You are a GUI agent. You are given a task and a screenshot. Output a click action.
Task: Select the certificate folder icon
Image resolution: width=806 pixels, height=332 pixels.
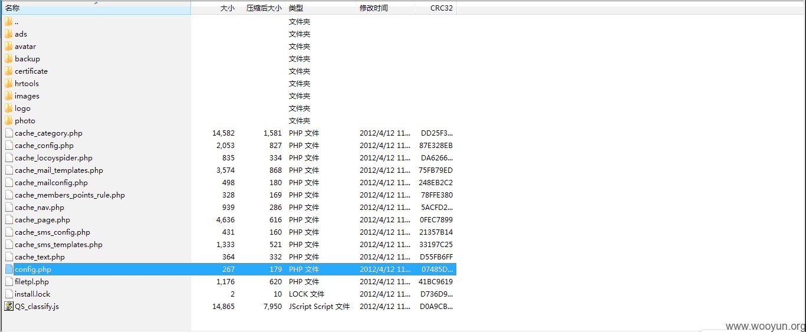pyautogui.click(x=8, y=71)
